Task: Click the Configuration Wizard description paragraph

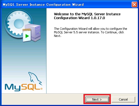Action: 91,32
